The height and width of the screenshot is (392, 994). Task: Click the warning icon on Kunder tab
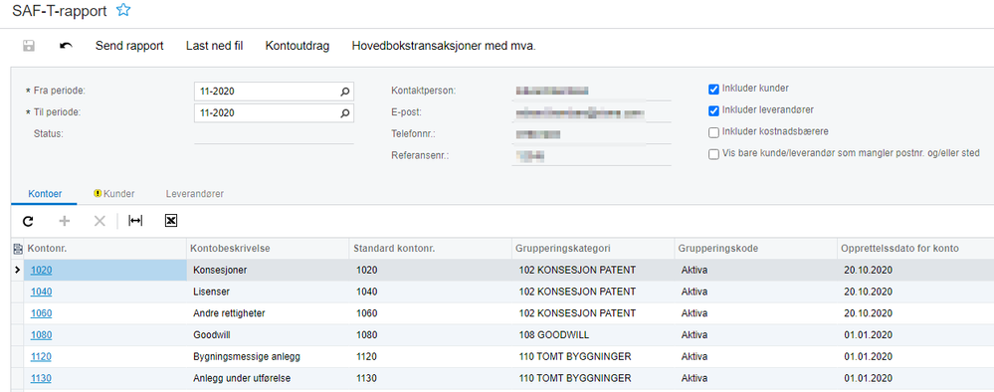[x=98, y=193]
